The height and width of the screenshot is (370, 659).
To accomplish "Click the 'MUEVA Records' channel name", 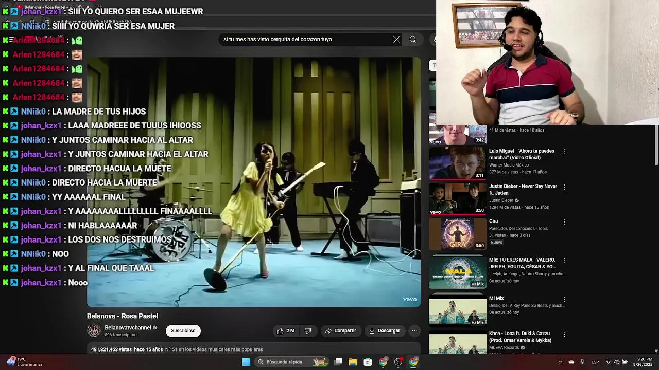I will [x=504, y=348].
